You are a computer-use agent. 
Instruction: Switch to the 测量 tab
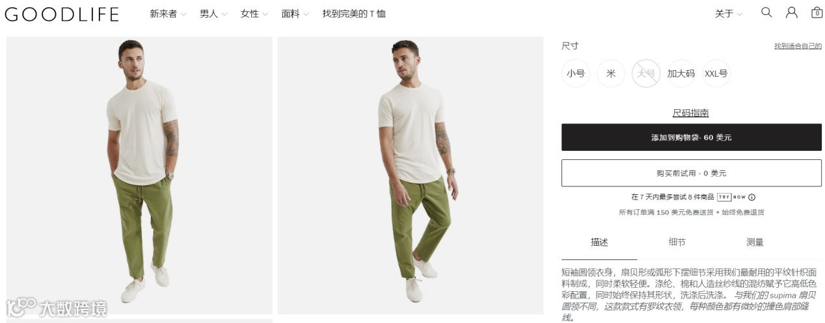tap(755, 242)
